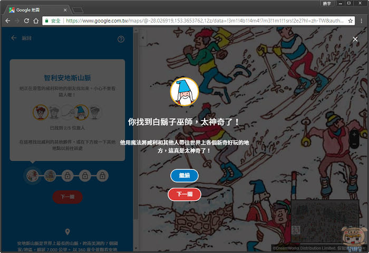Screen dimensions: 369x253
Task: Click the last greyed character portrait
Action: click(x=95, y=112)
